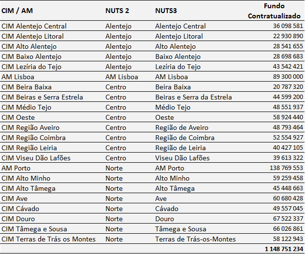Image resolution: width=305 pixels, height=254 pixels.
Task: Click the total value 1 148 751 234
Action: [x=284, y=249]
